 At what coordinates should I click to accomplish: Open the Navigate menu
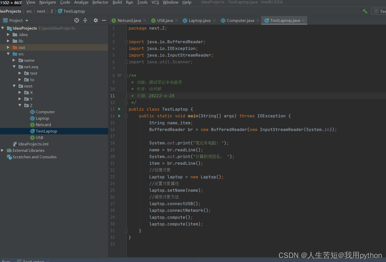[48, 2]
